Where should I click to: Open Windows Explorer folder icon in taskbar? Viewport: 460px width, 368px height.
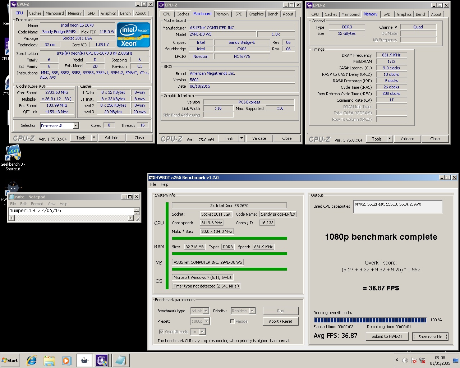click(x=49, y=360)
